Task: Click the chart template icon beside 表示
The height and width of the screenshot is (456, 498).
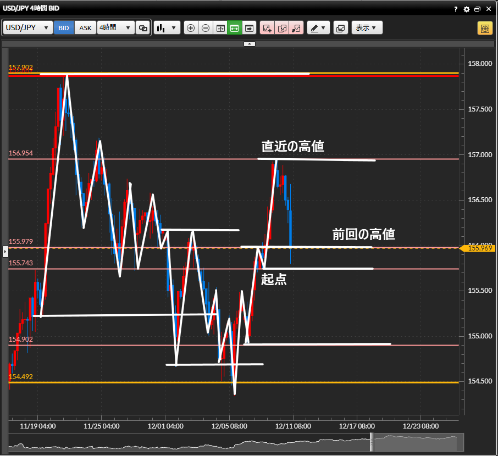Action: tap(340, 28)
